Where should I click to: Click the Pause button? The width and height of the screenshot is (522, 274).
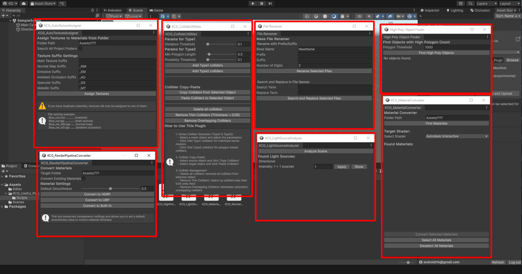click(x=261, y=3)
